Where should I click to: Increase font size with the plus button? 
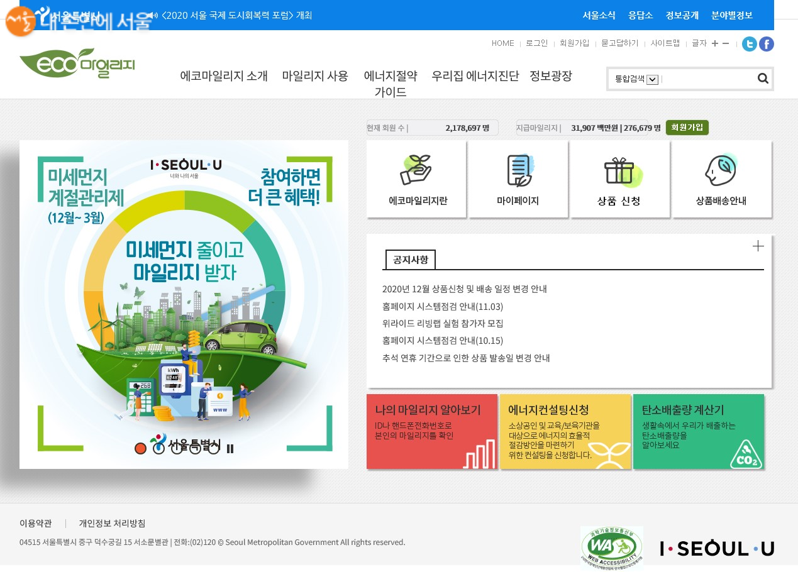715,43
